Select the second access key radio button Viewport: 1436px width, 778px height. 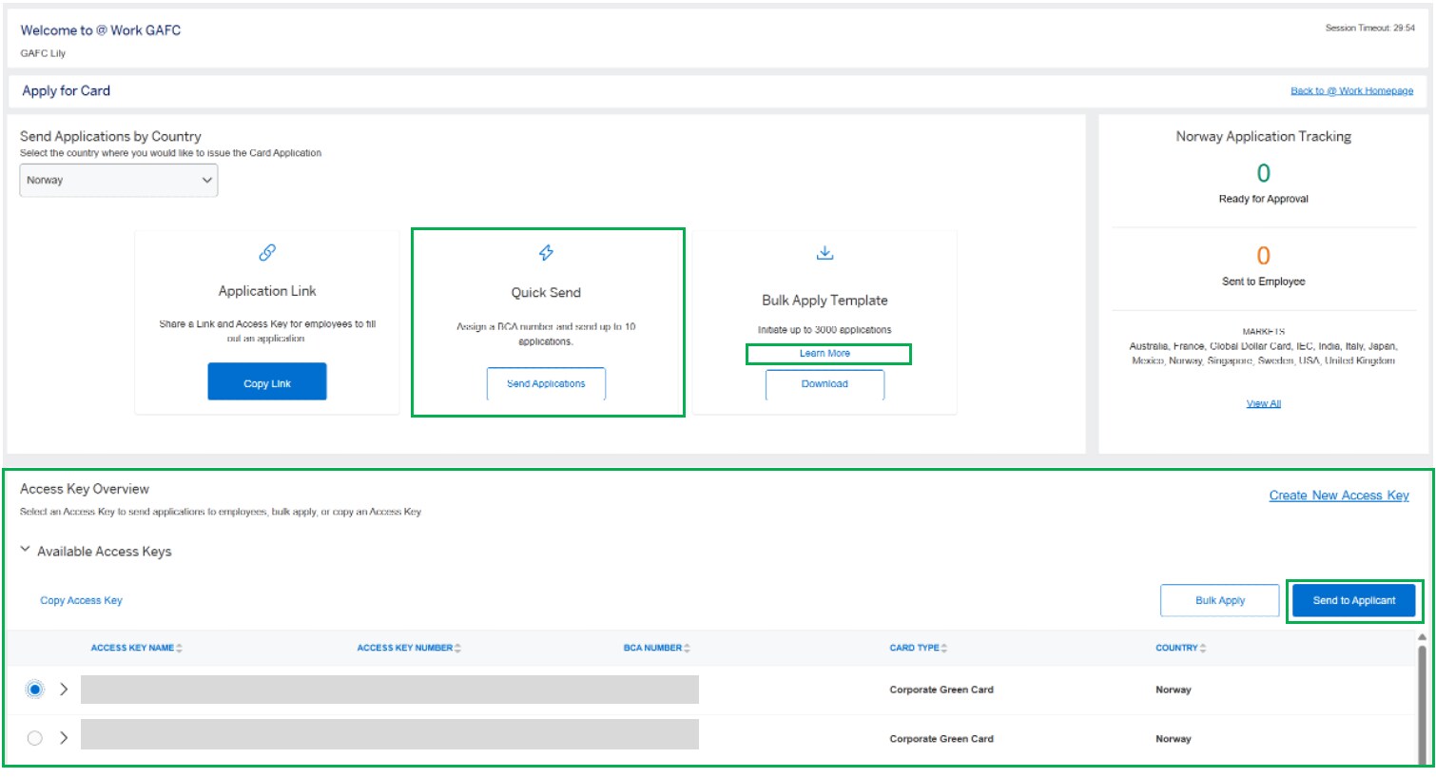(x=35, y=738)
